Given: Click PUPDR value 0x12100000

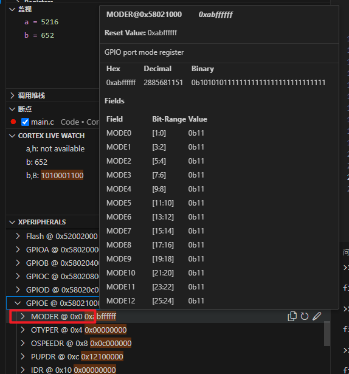Looking at the screenshot, I should [102, 356].
